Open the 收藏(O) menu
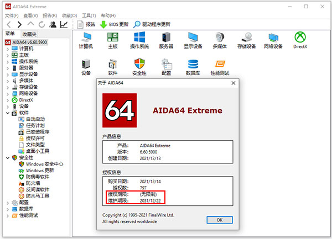Screen dimensions: 332x239 pos(70,15)
